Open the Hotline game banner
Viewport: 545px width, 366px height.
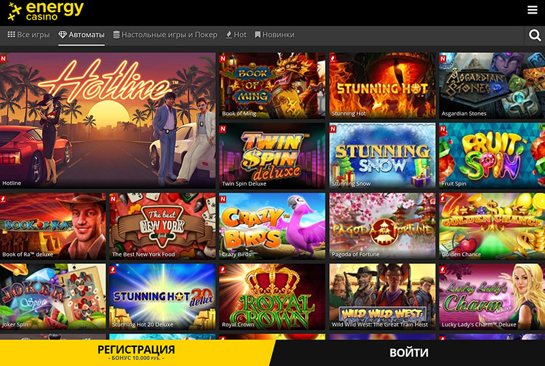108,120
